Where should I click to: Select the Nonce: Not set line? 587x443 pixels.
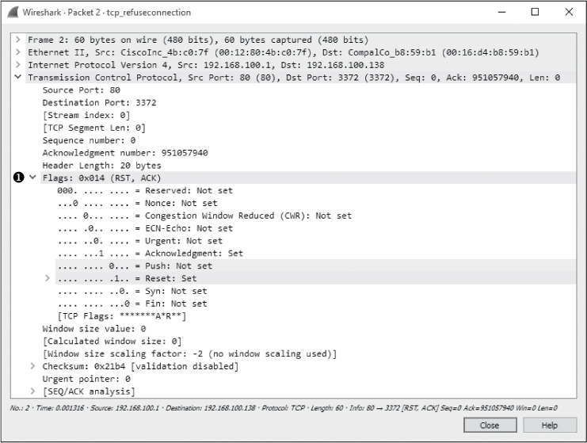[x=137, y=203]
